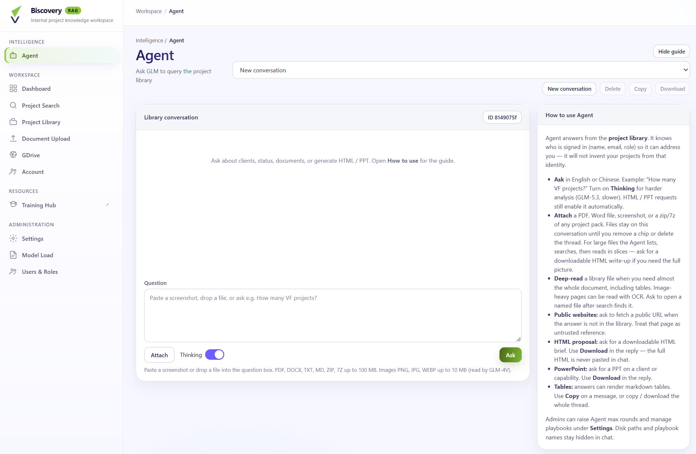Click the Account people icon
696x454 pixels.
(x=13, y=172)
